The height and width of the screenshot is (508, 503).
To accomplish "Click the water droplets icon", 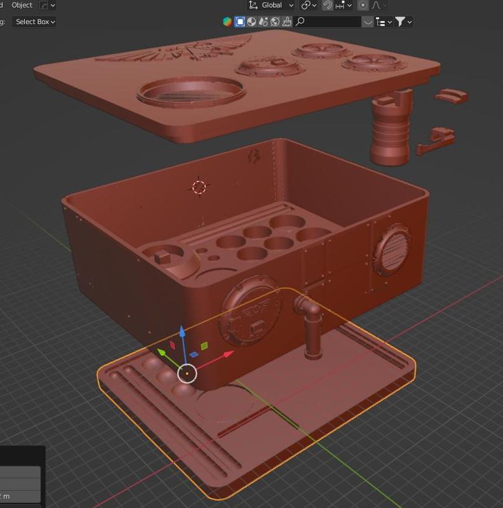I will [x=264, y=22].
